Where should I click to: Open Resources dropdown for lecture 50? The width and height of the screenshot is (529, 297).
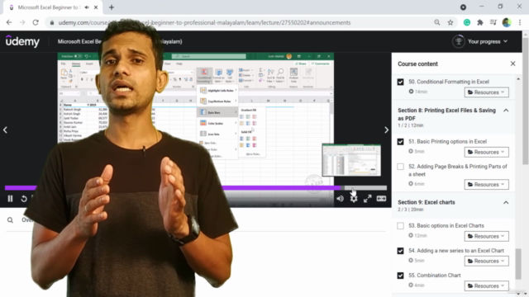pyautogui.click(x=487, y=92)
